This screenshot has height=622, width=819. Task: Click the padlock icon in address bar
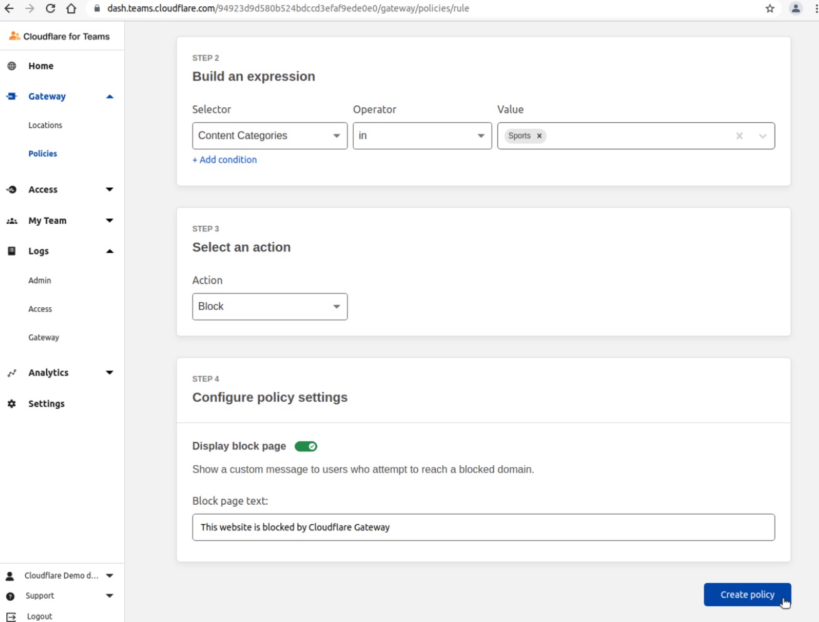(97, 9)
